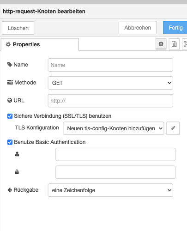Open the Methode GET dropdown
This screenshot has height=231, width=187.
pyautogui.click(x=110, y=83)
